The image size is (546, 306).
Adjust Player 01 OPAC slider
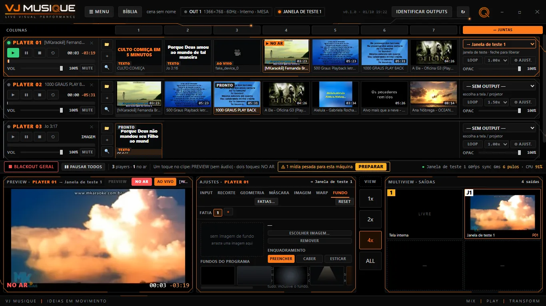[x=500, y=69]
